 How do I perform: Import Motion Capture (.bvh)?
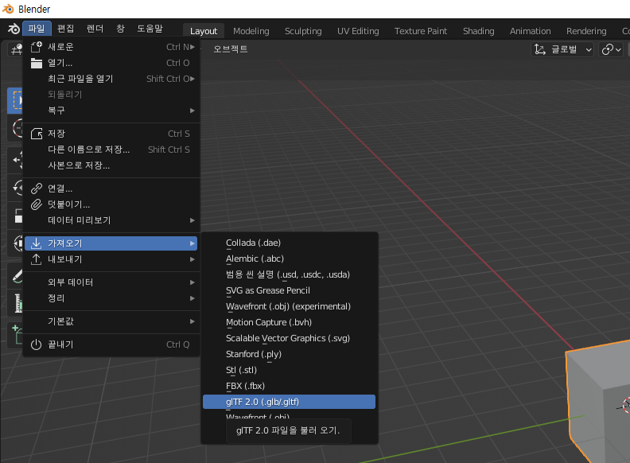tap(289, 322)
